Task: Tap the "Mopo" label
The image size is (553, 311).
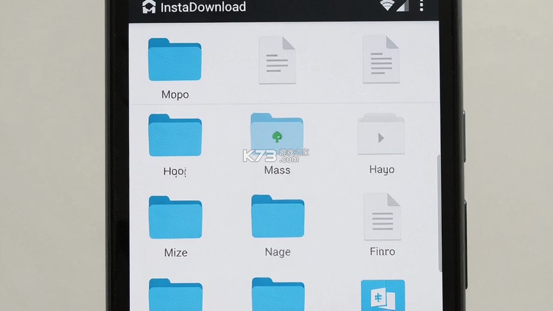Action: (175, 94)
